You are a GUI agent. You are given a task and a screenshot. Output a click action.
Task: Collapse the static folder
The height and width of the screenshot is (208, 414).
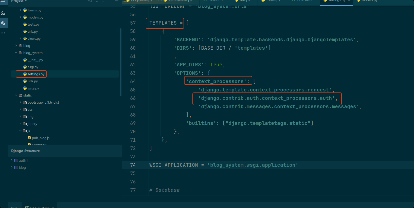click(x=16, y=95)
